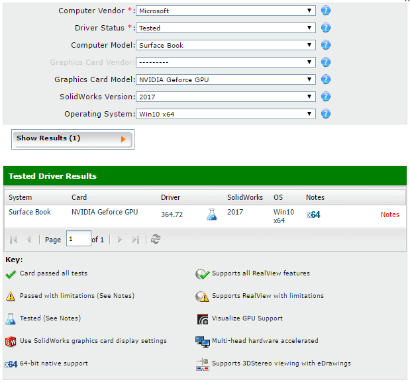Viewport: 410px width, 382px height.
Task: Click Visualize GPU Support key icon
Action: click(x=203, y=318)
